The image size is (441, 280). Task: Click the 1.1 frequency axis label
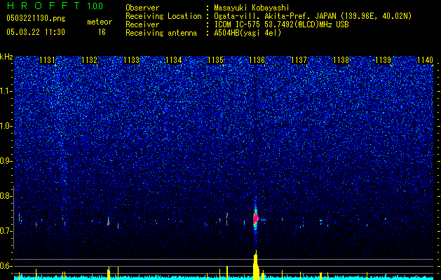point(6,91)
